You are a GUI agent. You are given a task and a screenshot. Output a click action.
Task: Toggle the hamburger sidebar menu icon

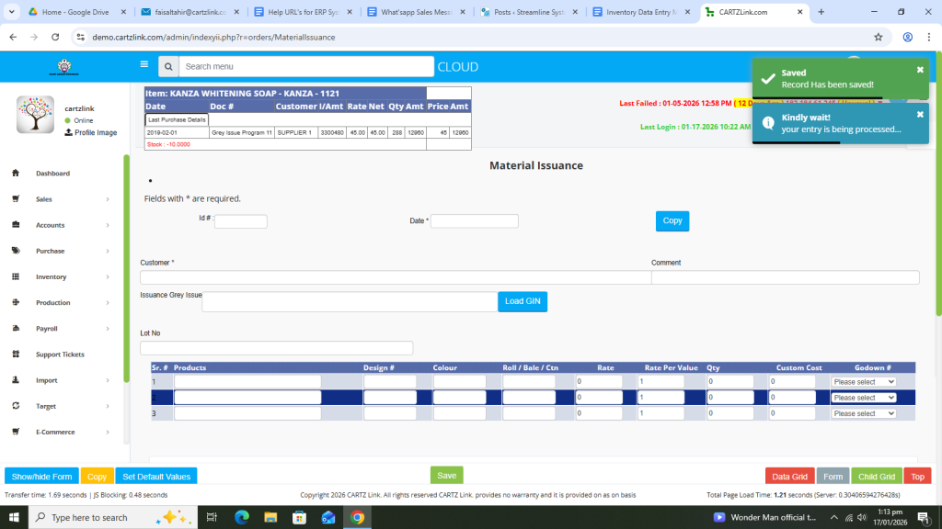coord(144,65)
